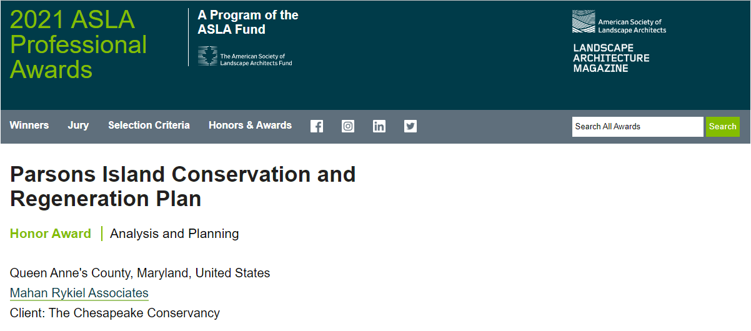The height and width of the screenshot is (331, 751).
Task: Click the Analysis and Planning category
Action: click(x=174, y=234)
